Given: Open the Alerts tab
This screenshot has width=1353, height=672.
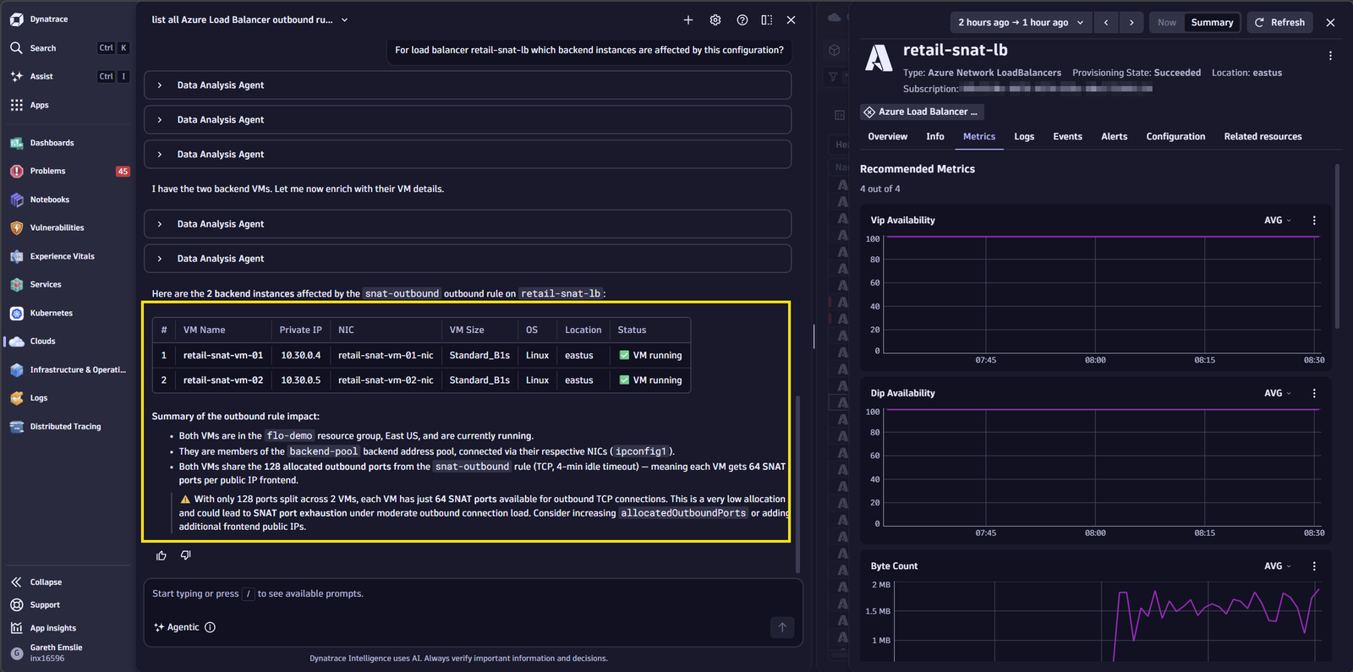Looking at the screenshot, I should (x=1114, y=137).
